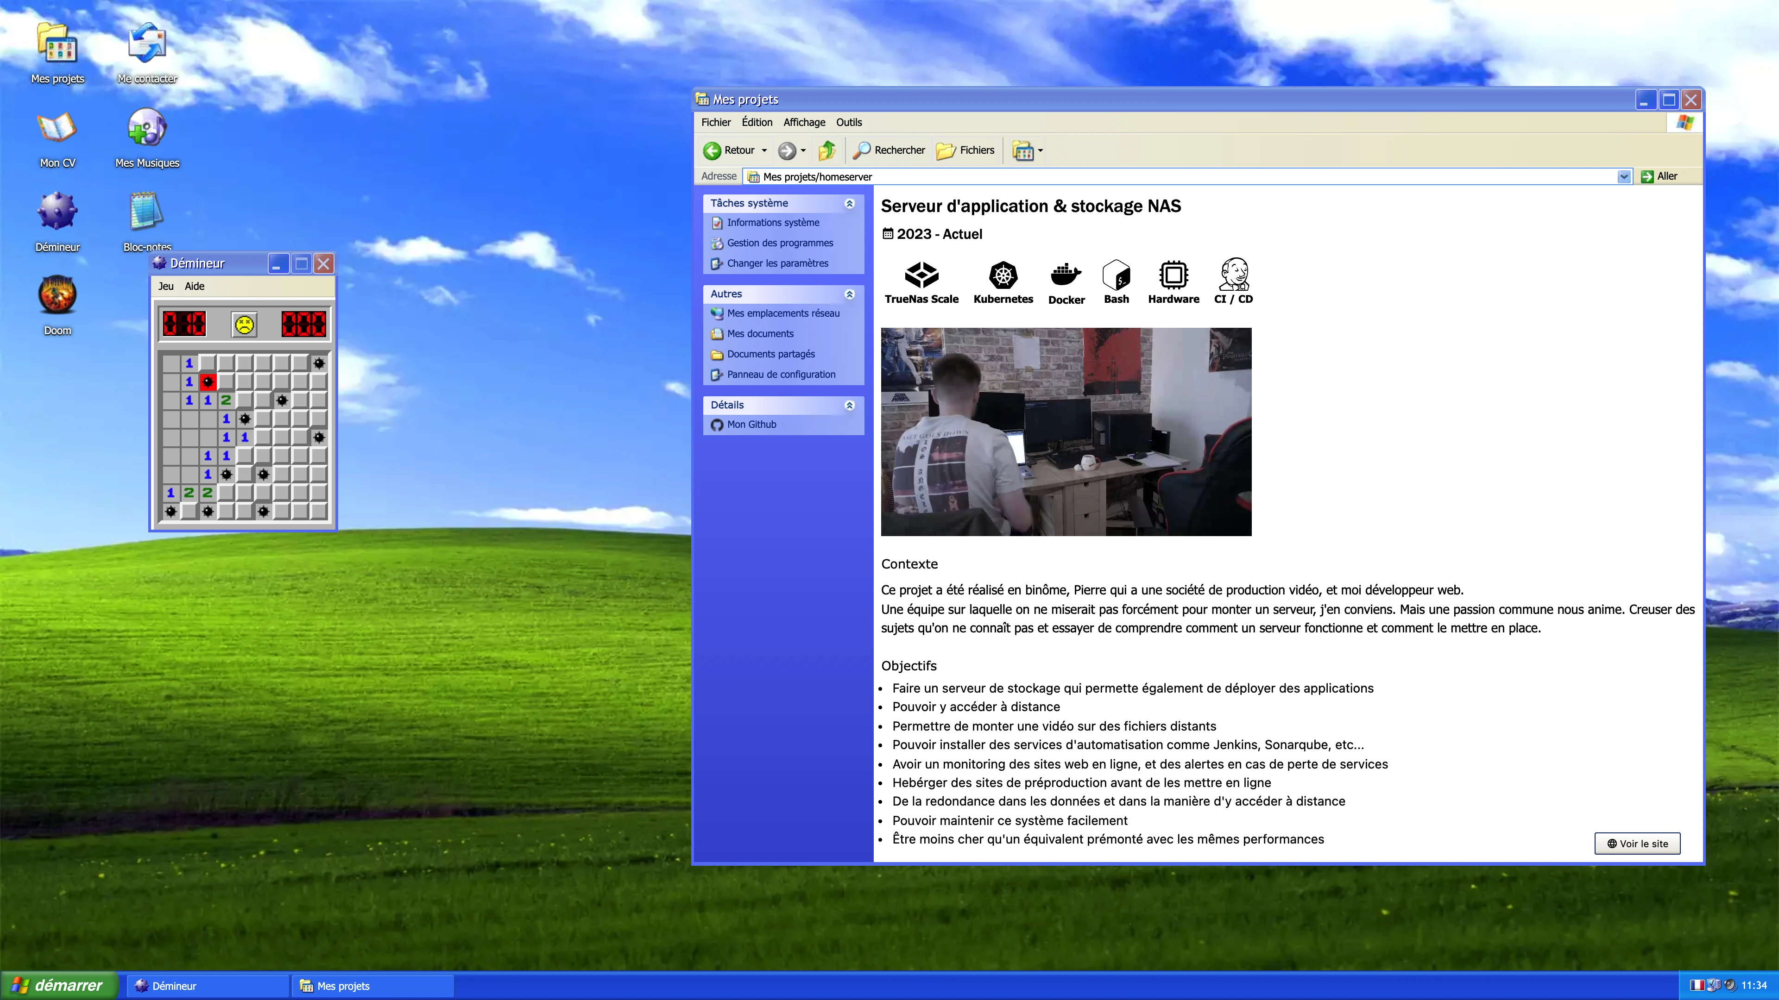Open the Affichage menu
Viewport: 1779px width, 1000px height.
coord(804,122)
